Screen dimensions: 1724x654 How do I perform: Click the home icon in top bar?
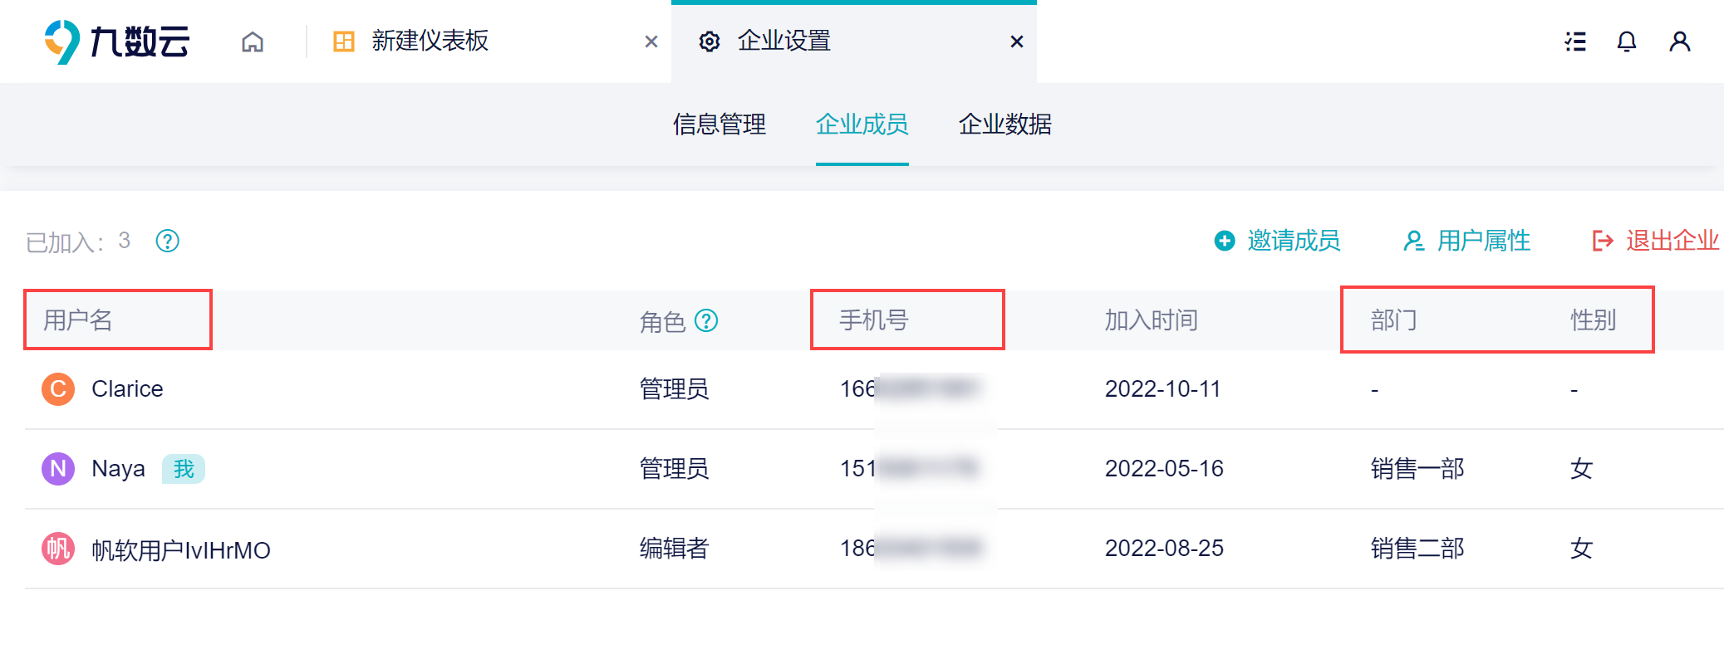[x=253, y=41]
